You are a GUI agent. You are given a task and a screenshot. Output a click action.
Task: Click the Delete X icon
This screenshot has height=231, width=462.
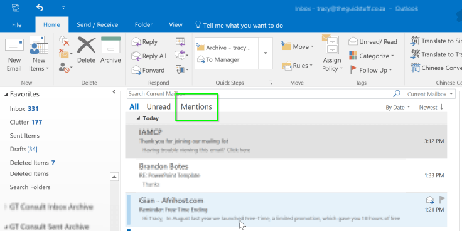[87, 50]
